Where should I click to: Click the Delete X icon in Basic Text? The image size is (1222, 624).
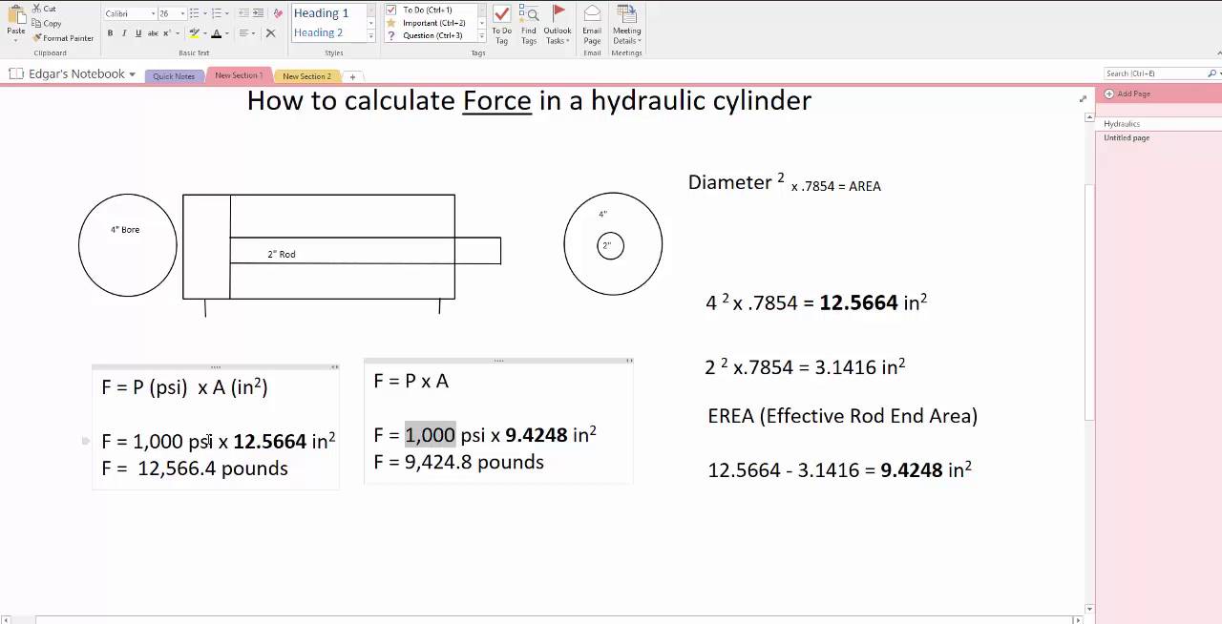tap(270, 33)
